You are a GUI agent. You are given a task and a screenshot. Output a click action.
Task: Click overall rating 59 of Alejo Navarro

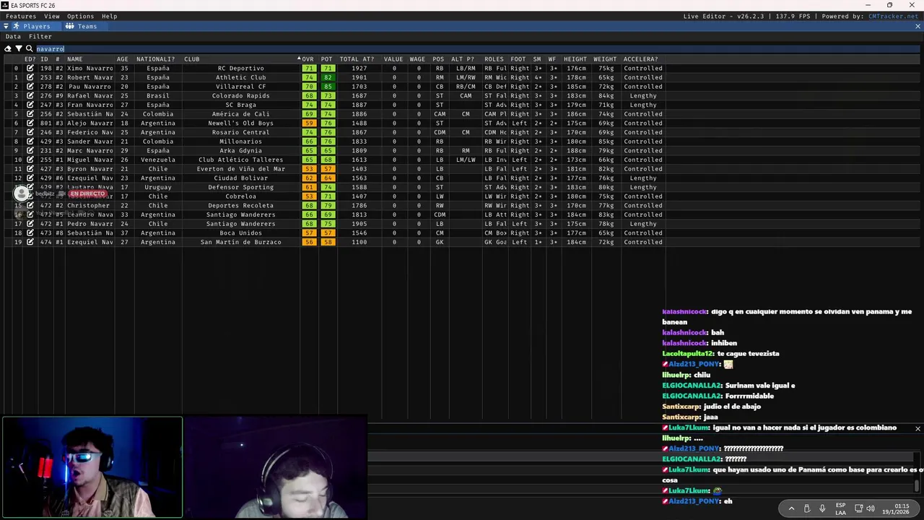click(309, 123)
